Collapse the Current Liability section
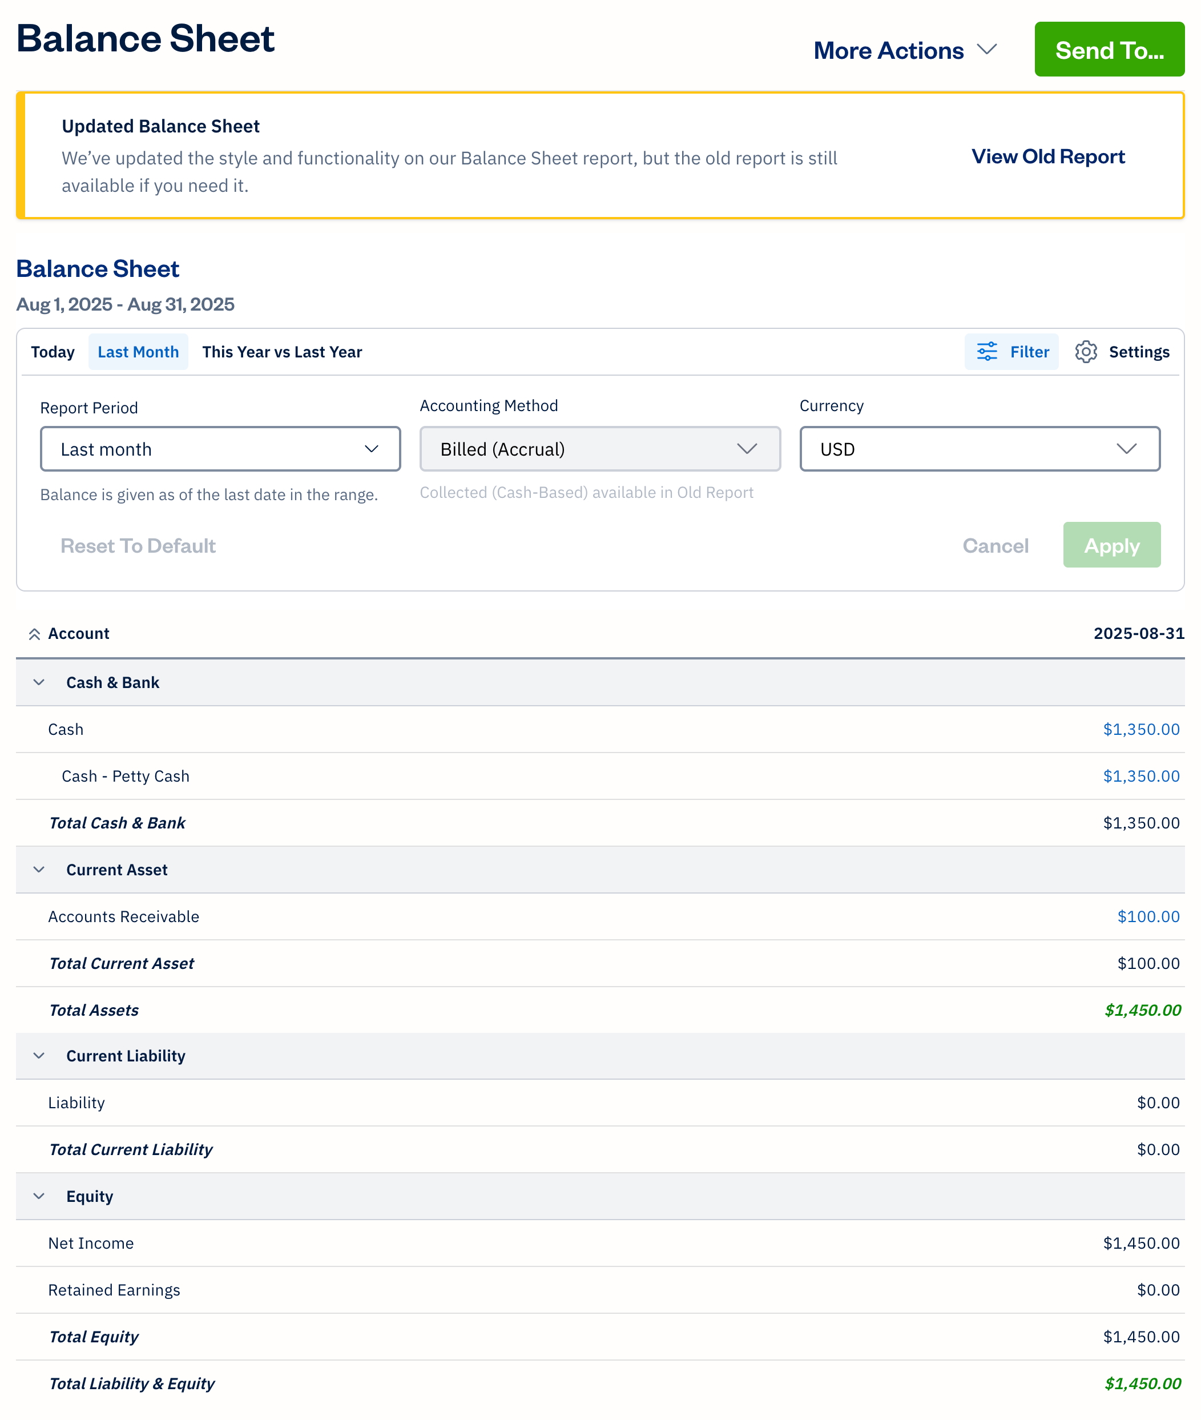The width and height of the screenshot is (1201, 1420). [39, 1056]
